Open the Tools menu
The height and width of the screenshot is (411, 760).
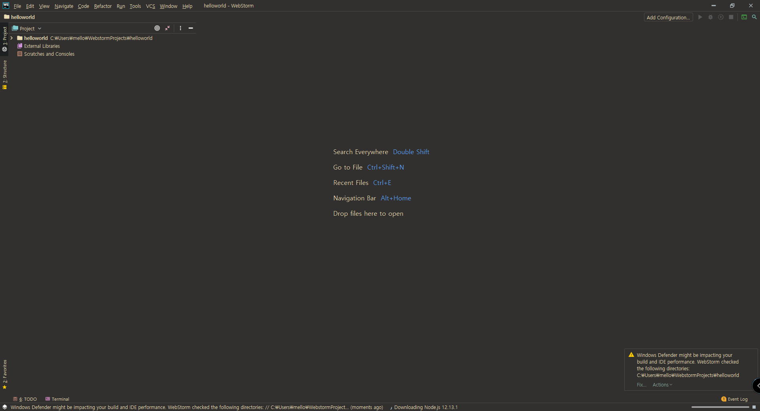[x=135, y=6]
